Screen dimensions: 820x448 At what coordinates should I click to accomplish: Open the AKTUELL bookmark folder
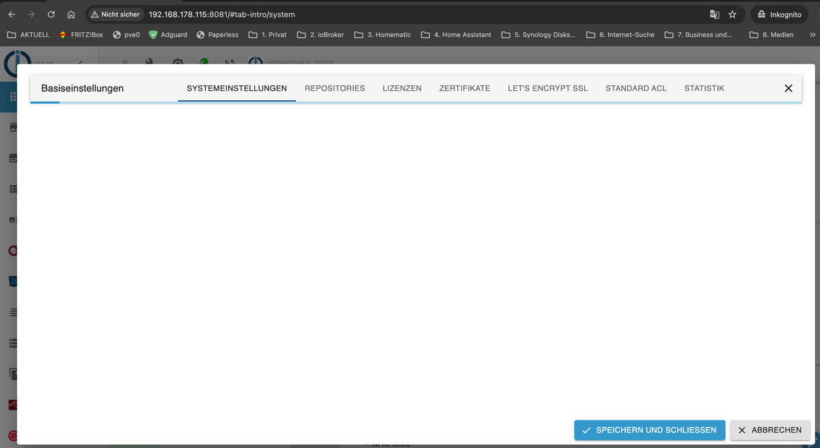[28, 34]
